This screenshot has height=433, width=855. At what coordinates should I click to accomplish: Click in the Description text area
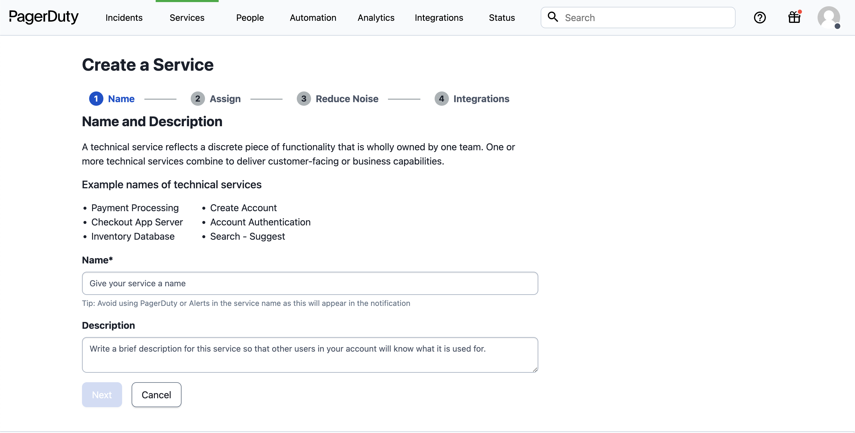pos(310,355)
